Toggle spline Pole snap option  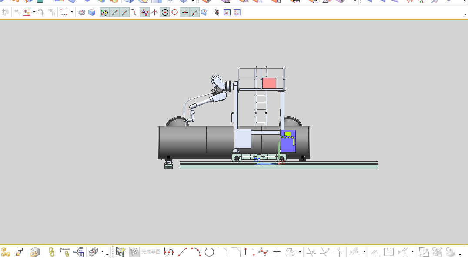144,13
